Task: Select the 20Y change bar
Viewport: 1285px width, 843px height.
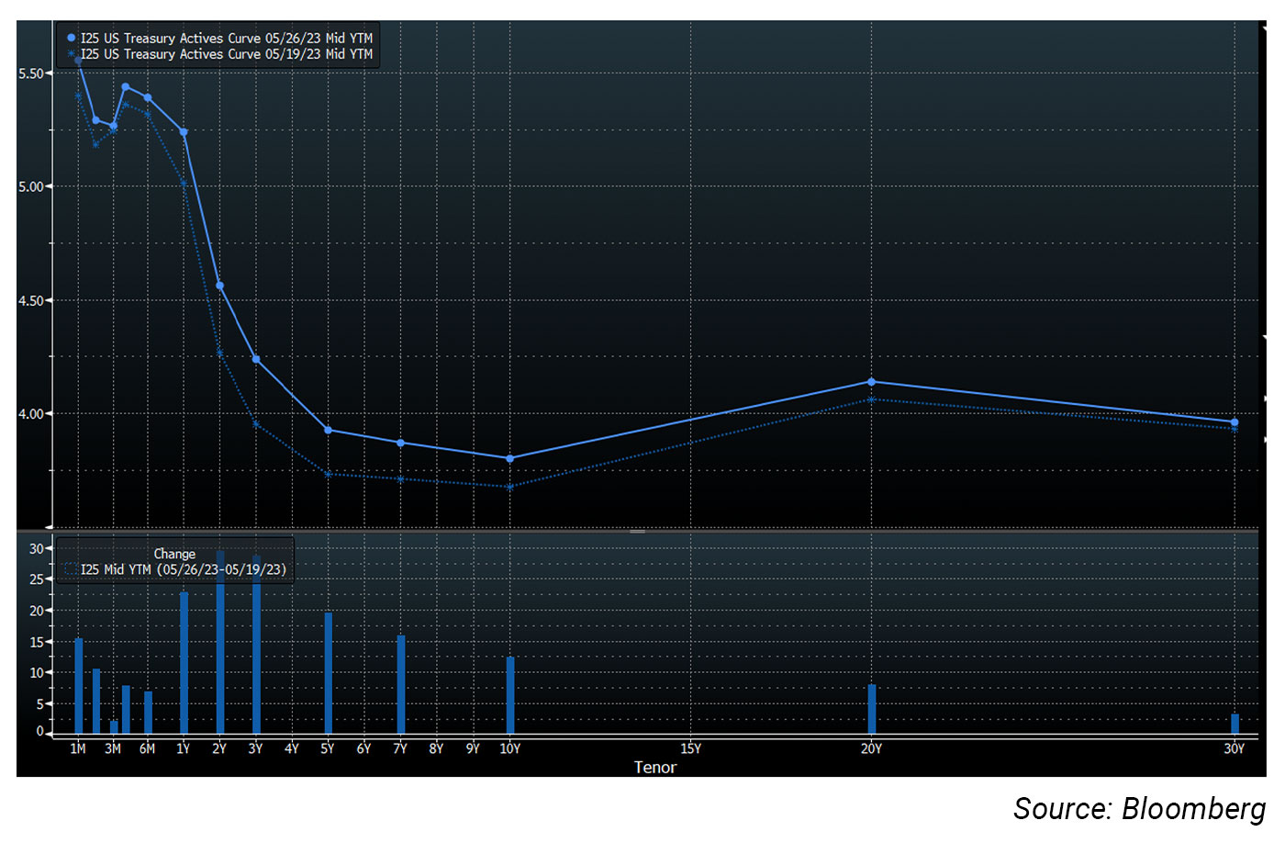Action: tap(872, 709)
